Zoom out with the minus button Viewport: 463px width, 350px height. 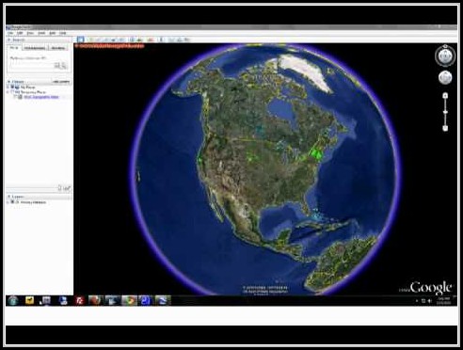(x=445, y=128)
